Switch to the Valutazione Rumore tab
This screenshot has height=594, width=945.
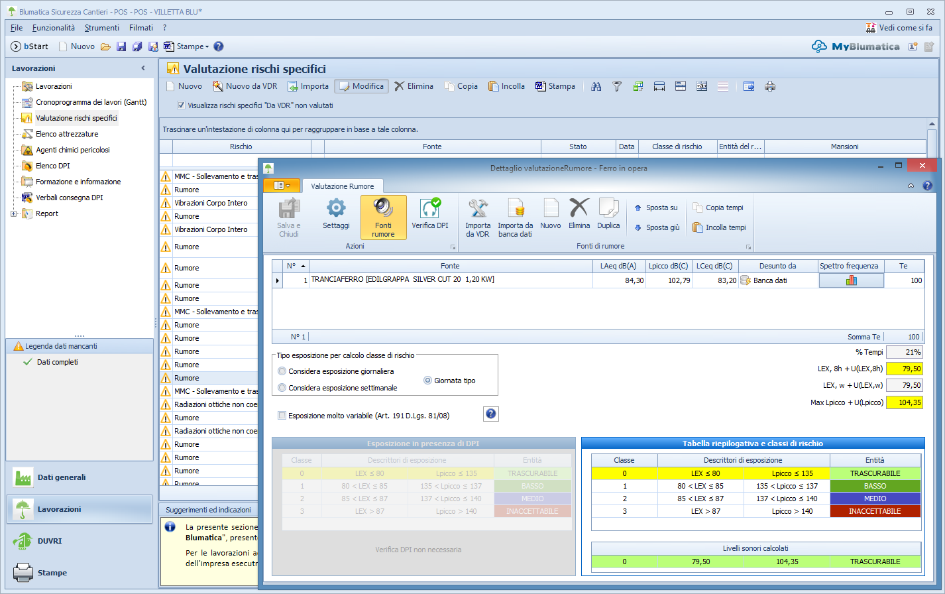[342, 186]
